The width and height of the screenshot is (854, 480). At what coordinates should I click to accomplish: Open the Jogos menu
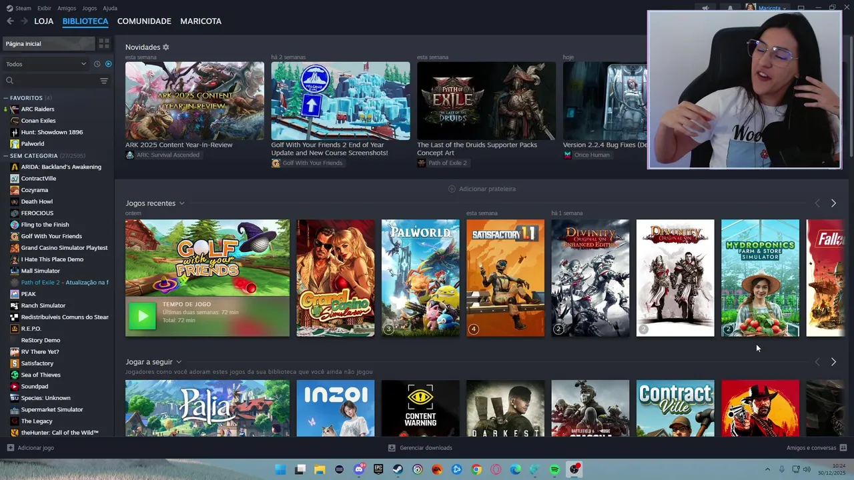pos(89,8)
